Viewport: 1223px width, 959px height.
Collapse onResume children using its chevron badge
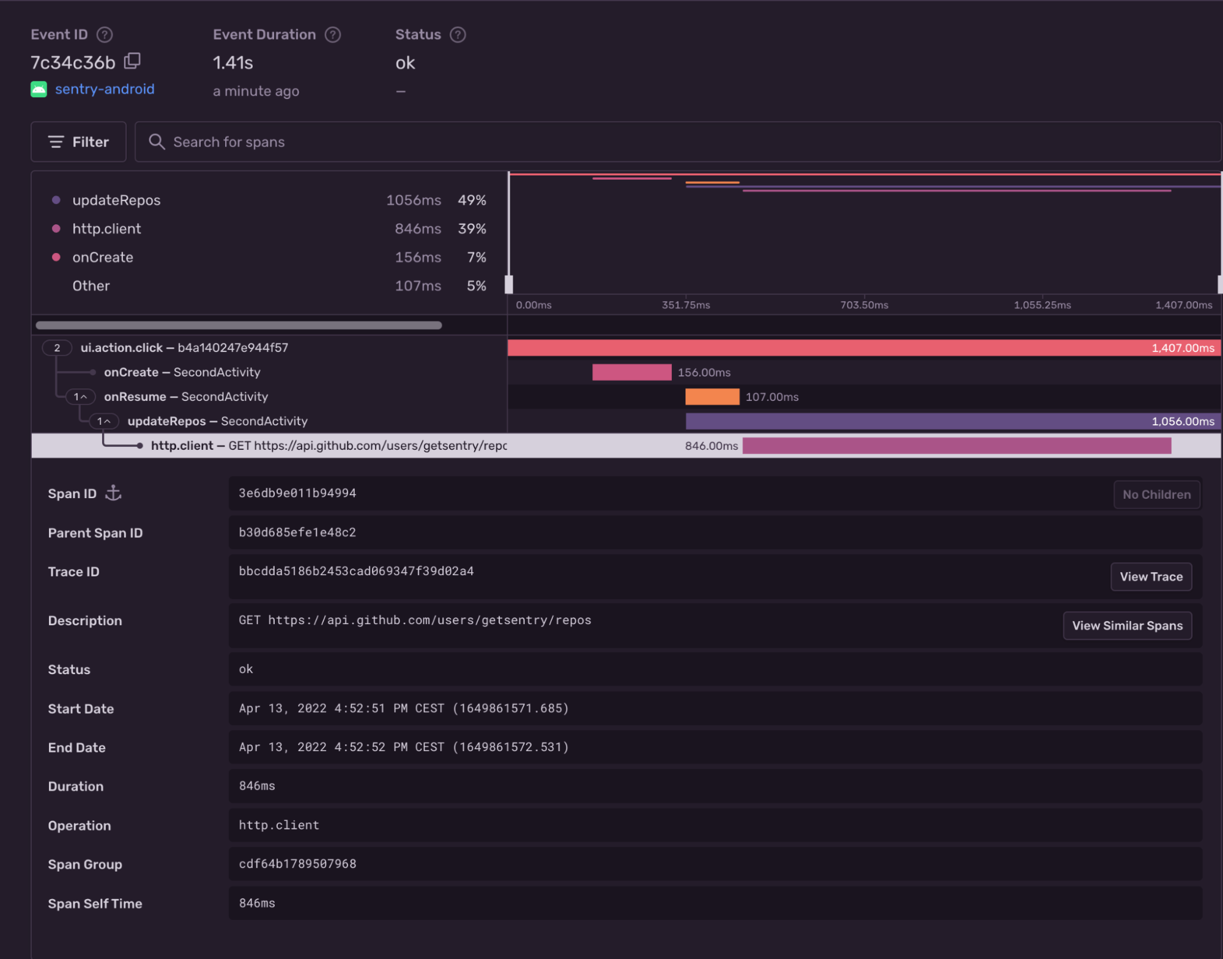coord(80,397)
